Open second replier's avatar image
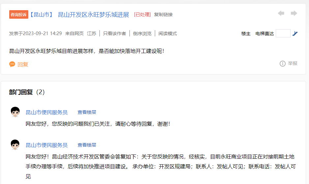Screen dimensions: 309x184 tap(15, 145)
